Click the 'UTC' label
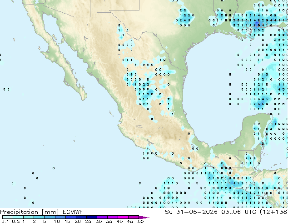This screenshot has height=223, width=288. coord(250,212)
